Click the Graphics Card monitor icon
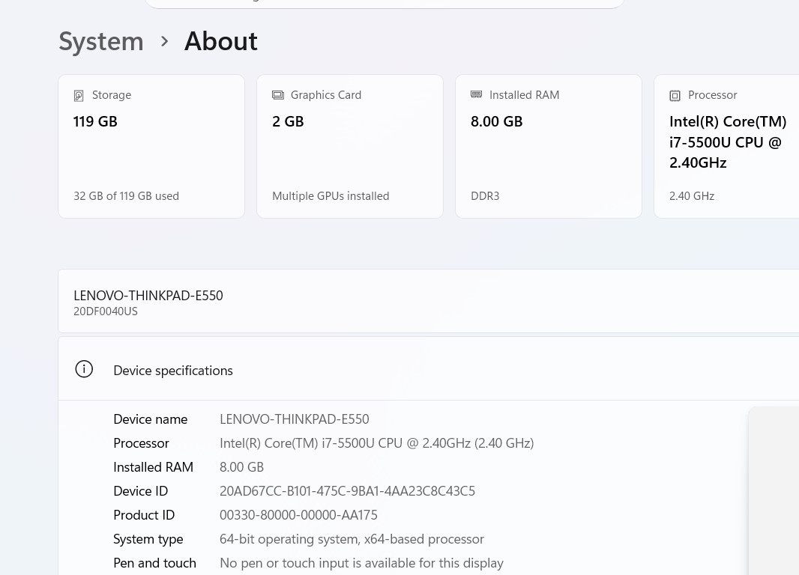Image resolution: width=799 pixels, height=575 pixels. tap(278, 95)
